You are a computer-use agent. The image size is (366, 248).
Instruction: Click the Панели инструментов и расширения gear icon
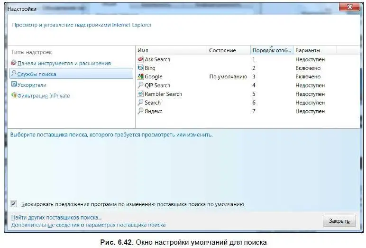pyautogui.click(x=14, y=63)
